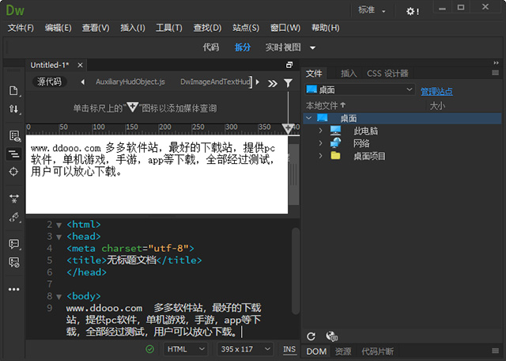Click the code view vertical scrollbar

[295, 271]
